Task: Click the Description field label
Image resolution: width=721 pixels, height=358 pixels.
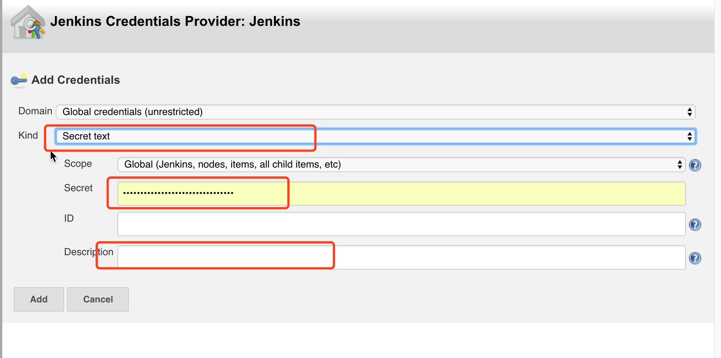Action: pyautogui.click(x=88, y=252)
